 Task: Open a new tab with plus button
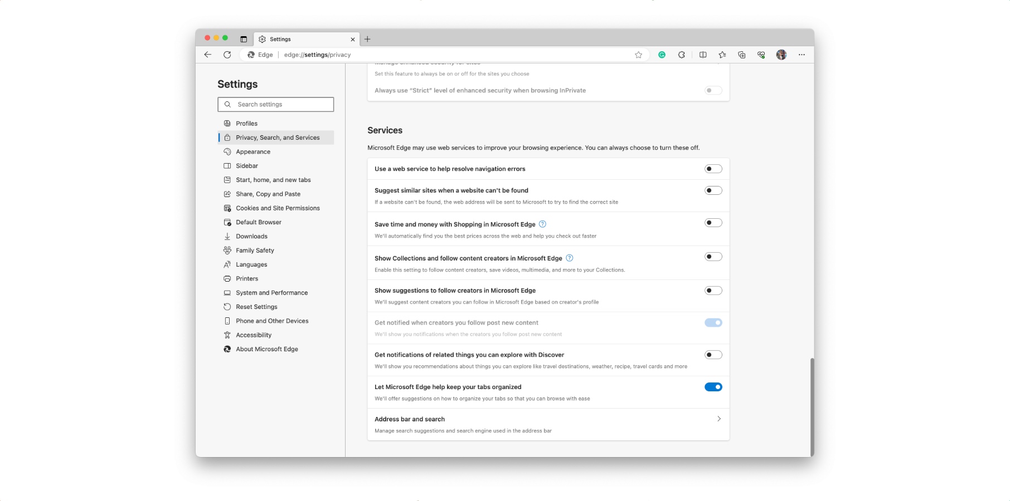(x=367, y=39)
